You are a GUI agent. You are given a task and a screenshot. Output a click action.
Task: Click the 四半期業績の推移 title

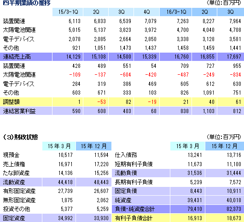(26, 3)
